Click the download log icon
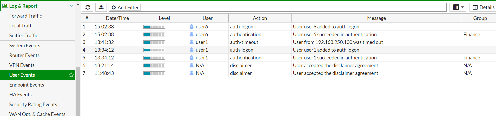 (x=101, y=7)
